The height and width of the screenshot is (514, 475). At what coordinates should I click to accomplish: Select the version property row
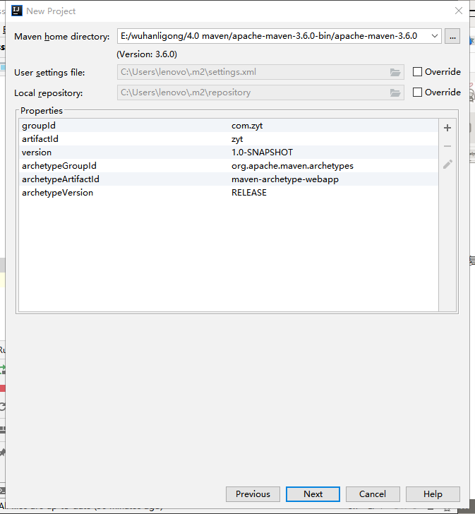click(x=229, y=153)
